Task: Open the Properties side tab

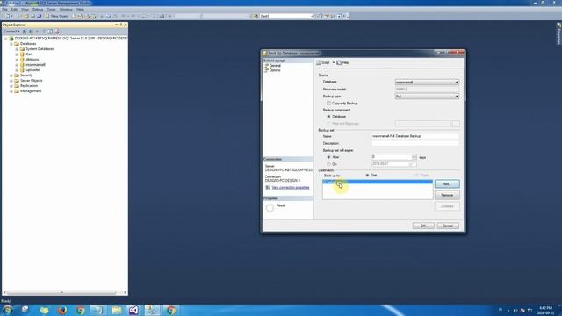Action: click(x=558, y=34)
